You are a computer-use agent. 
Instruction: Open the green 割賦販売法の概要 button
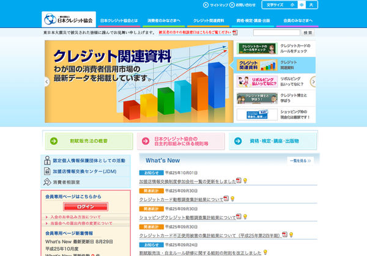[x=89, y=141]
